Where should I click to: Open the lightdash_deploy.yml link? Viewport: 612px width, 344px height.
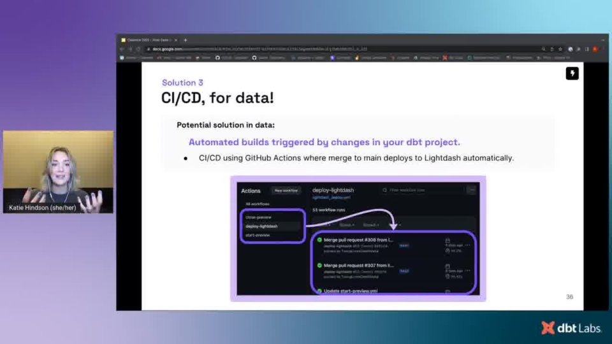331,197
